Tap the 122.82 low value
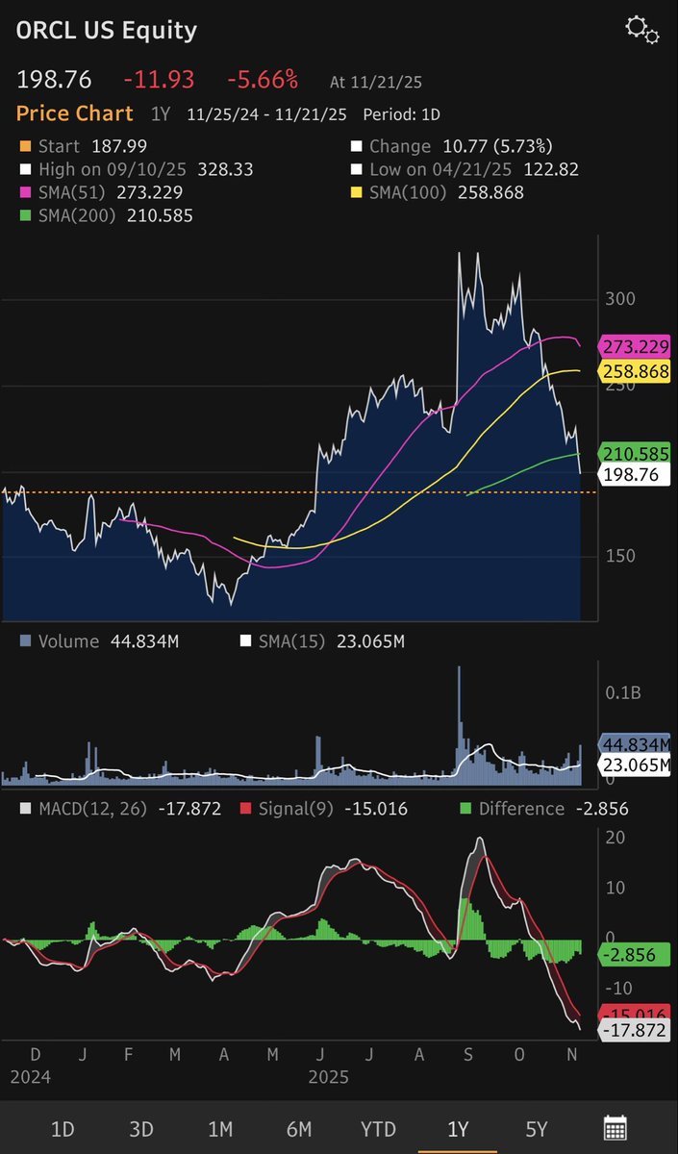This screenshot has width=678, height=1154. (551, 169)
